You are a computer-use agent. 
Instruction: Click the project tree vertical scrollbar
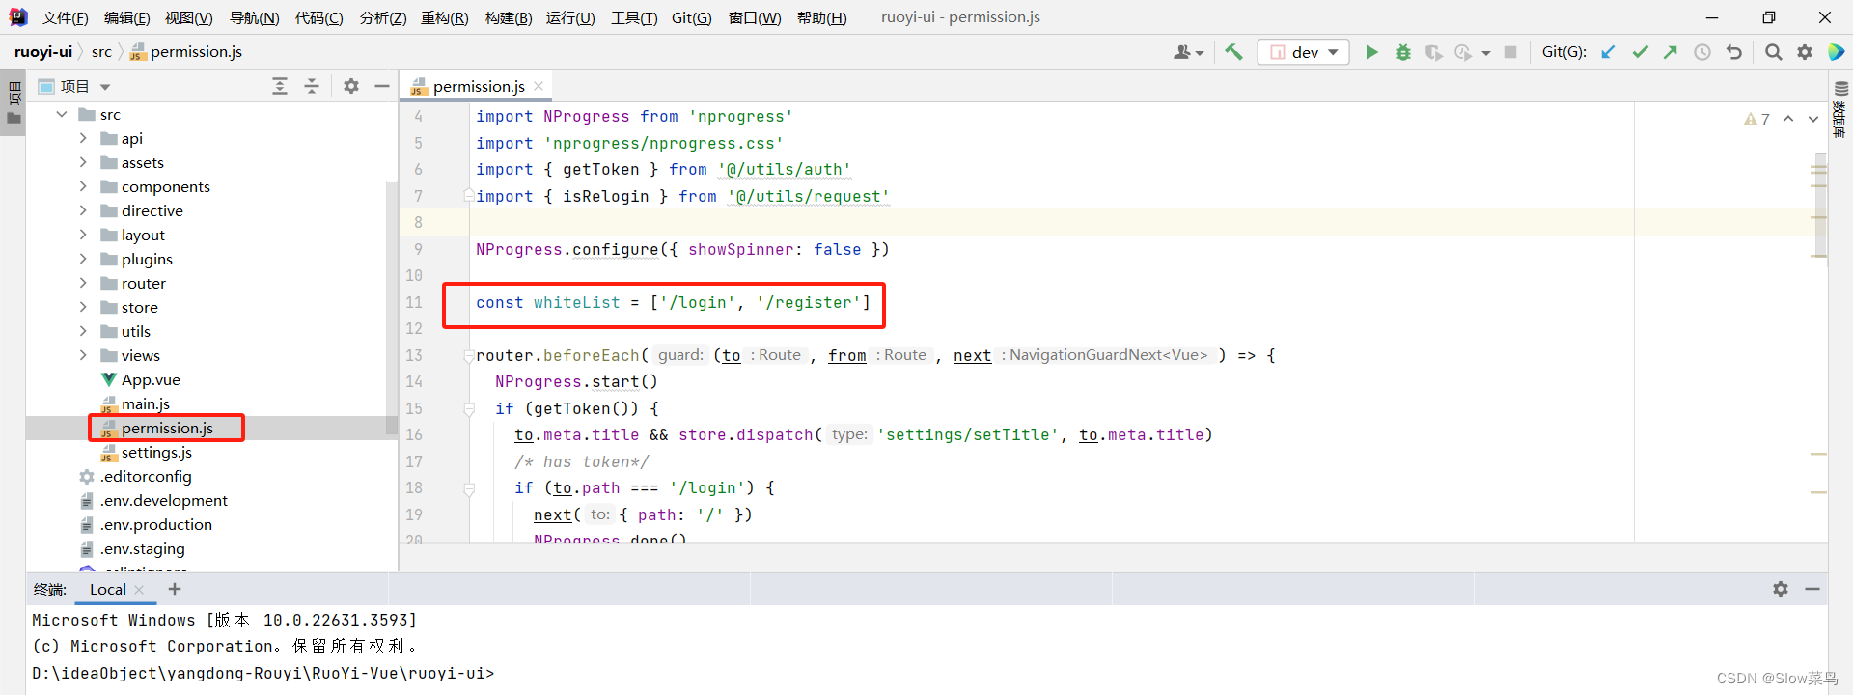click(392, 307)
